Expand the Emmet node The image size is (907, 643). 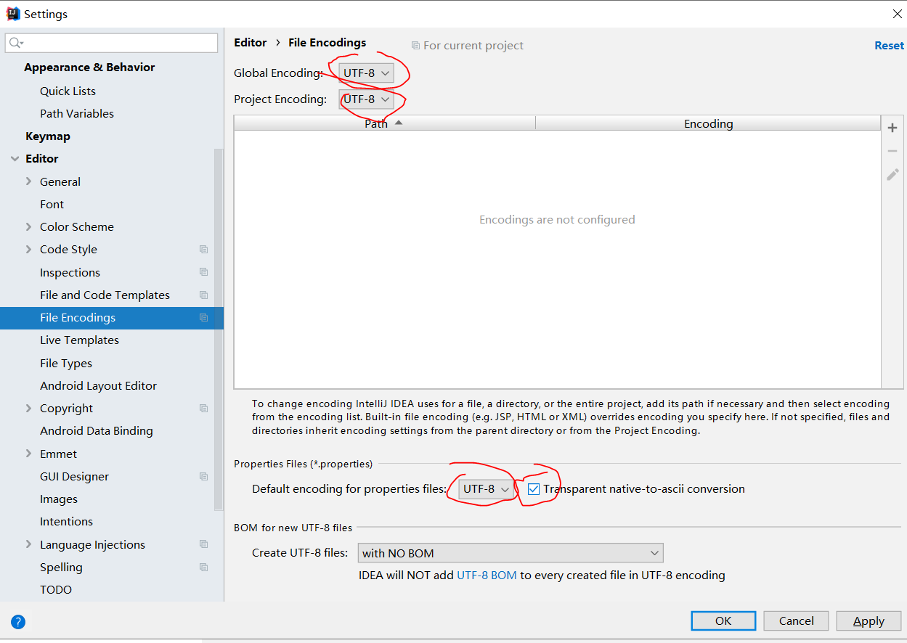(28, 454)
